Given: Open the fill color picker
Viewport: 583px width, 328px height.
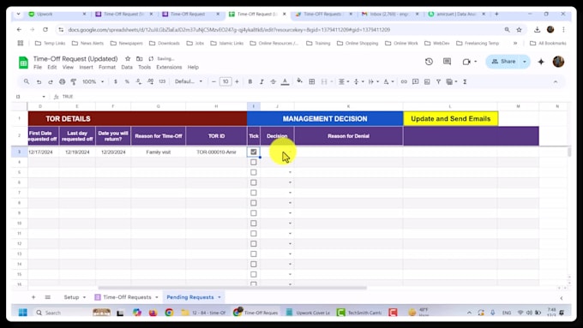Looking at the screenshot, I should coord(299,81).
